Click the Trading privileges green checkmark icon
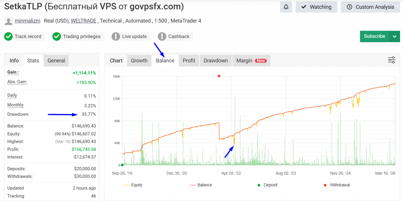Screen dimensions: 403x201 pos(57,36)
